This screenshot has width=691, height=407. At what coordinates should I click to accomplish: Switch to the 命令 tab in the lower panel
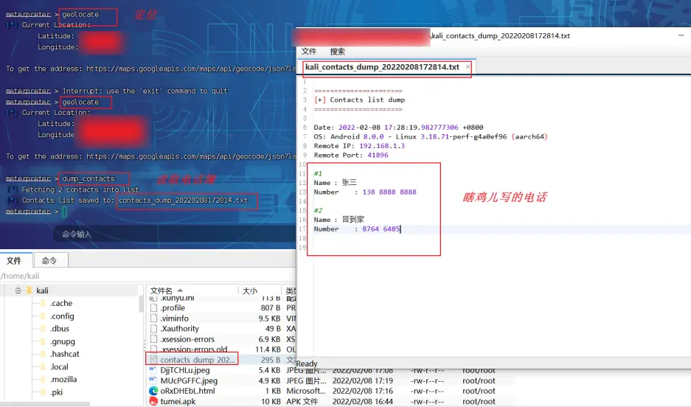pyautogui.click(x=49, y=261)
